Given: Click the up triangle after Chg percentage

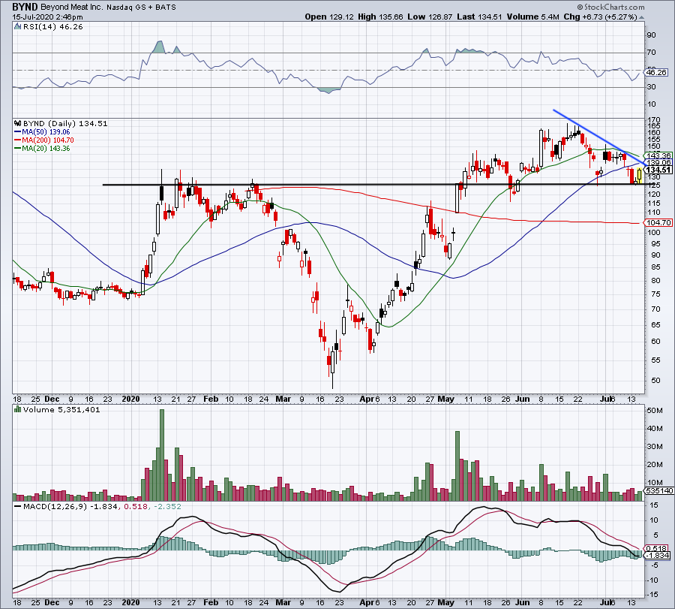Looking at the screenshot, I should [x=641, y=17].
